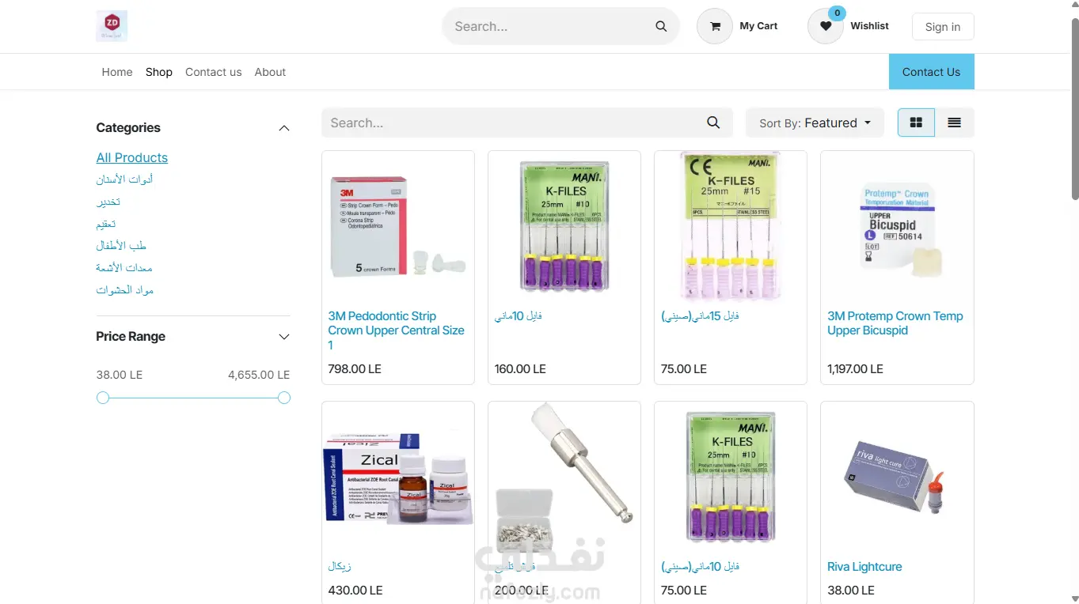
Task: Open Contact us in the nav menu
Action: pyautogui.click(x=214, y=72)
